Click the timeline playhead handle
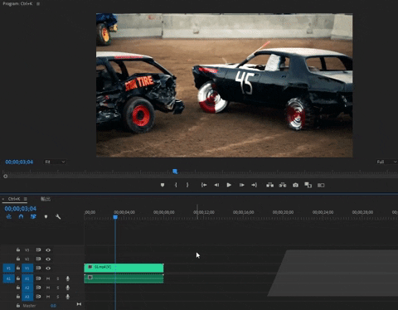 (x=115, y=217)
